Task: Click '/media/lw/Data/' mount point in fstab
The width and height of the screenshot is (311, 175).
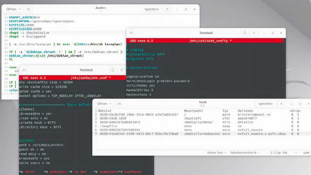Action: pos(198,122)
